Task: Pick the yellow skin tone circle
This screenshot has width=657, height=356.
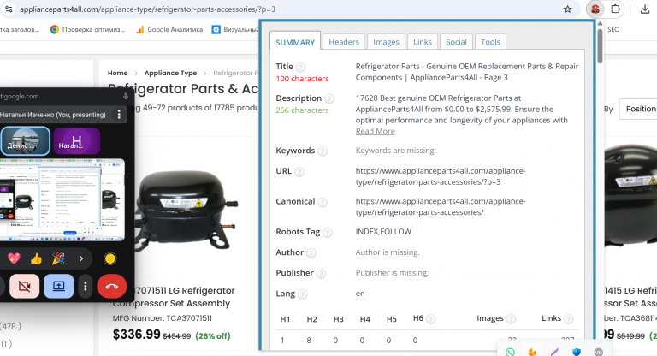Action: (110, 258)
